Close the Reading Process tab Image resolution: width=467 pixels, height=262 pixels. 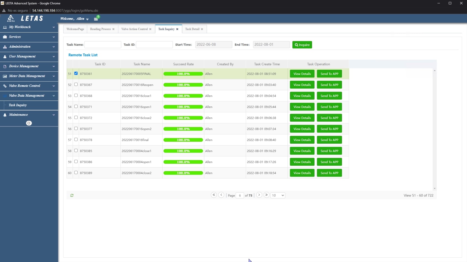tap(113, 29)
